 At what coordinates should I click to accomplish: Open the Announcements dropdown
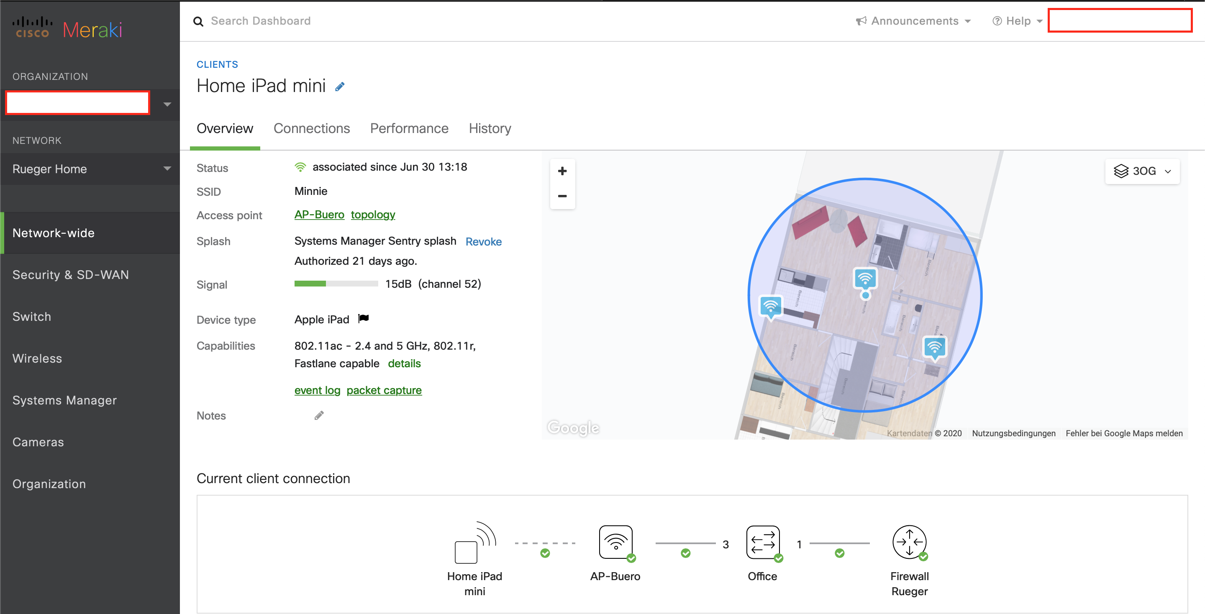[913, 20]
